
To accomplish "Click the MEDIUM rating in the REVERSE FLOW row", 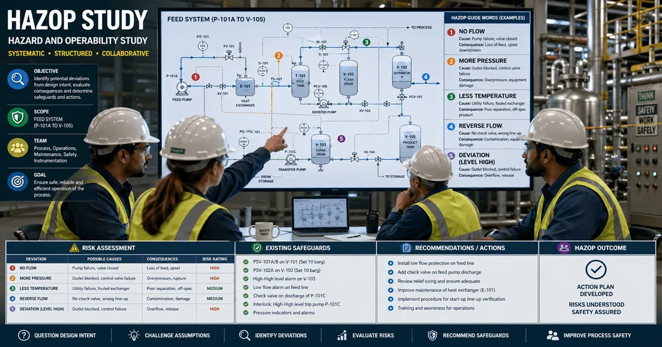I will [215, 299].
